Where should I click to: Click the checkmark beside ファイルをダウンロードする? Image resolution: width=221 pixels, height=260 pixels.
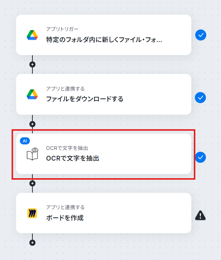(x=200, y=98)
